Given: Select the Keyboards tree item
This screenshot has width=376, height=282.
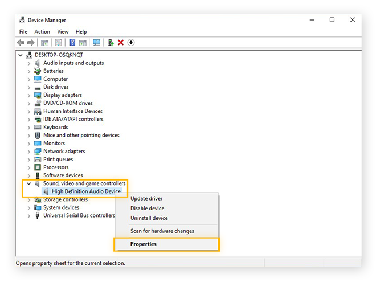Looking at the screenshot, I should tap(55, 128).
